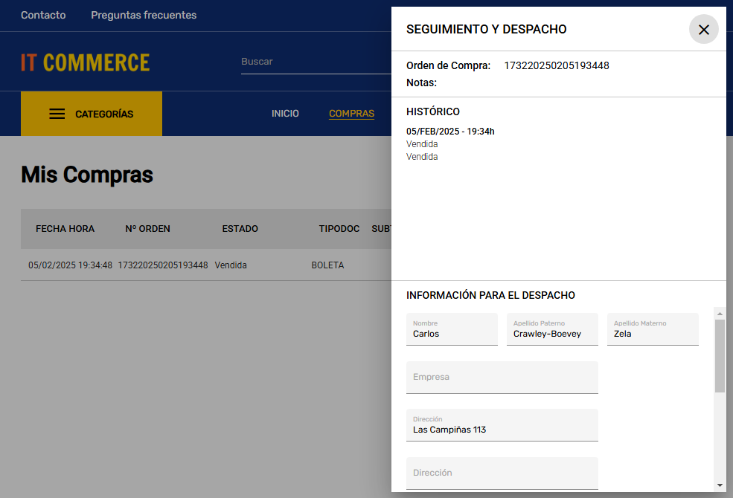Focus the Buscar search field

pos(313,62)
